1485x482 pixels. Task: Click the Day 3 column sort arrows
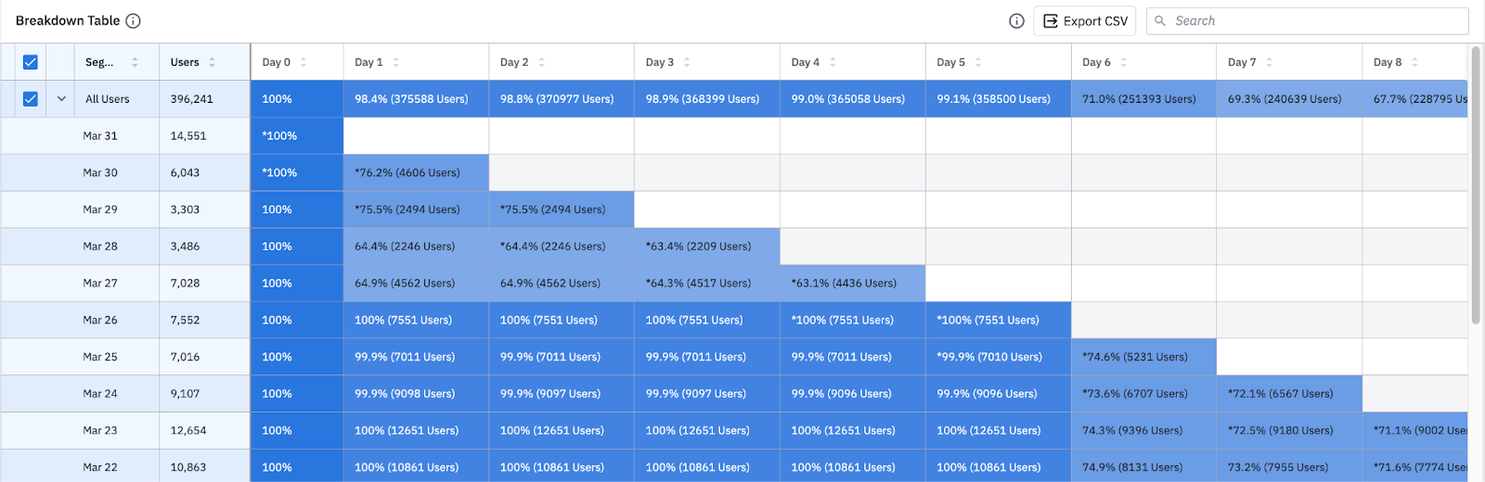point(687,62)
